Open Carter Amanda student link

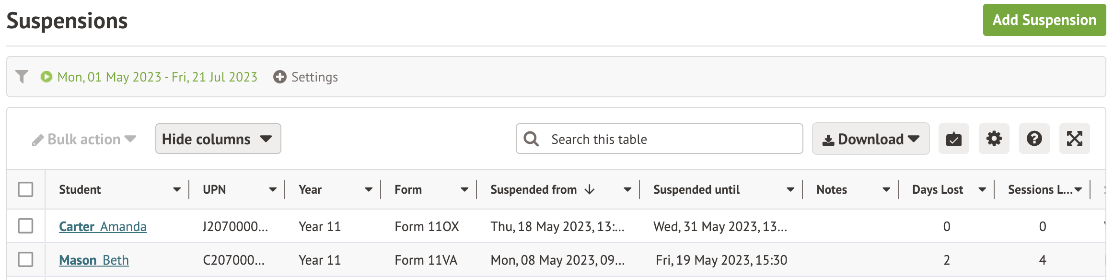click(x=103, y=226)
